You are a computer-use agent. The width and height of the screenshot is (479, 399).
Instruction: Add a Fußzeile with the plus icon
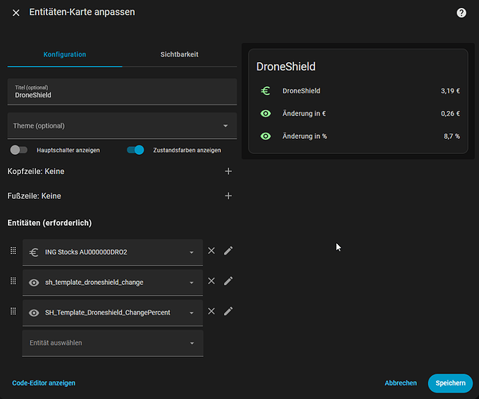tap(228, 196)
